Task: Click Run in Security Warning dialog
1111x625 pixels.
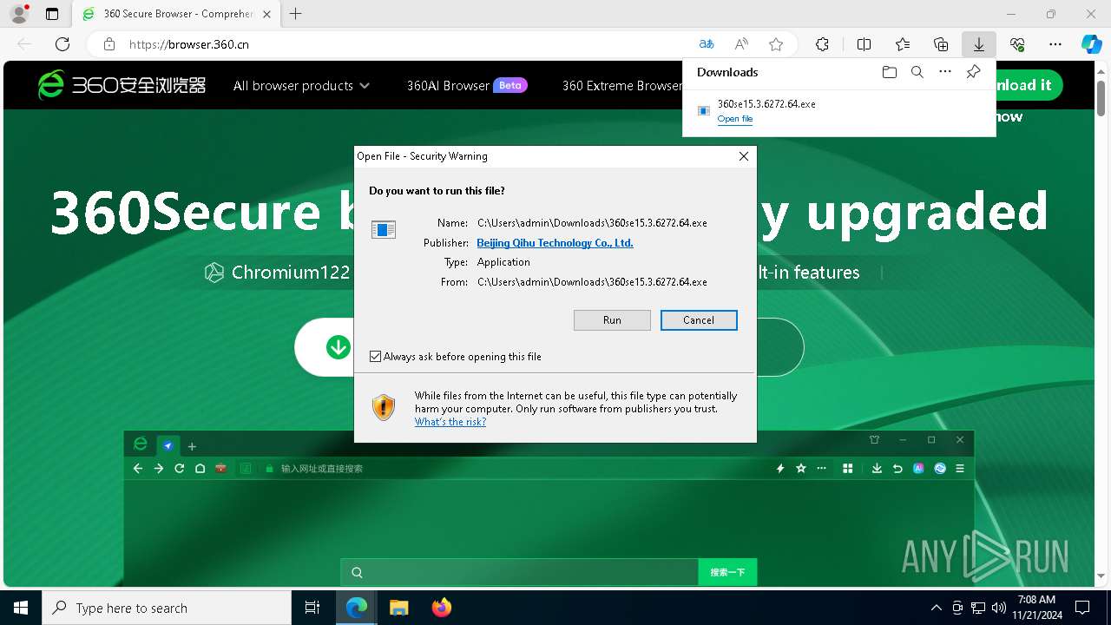Action: [612, 320]
